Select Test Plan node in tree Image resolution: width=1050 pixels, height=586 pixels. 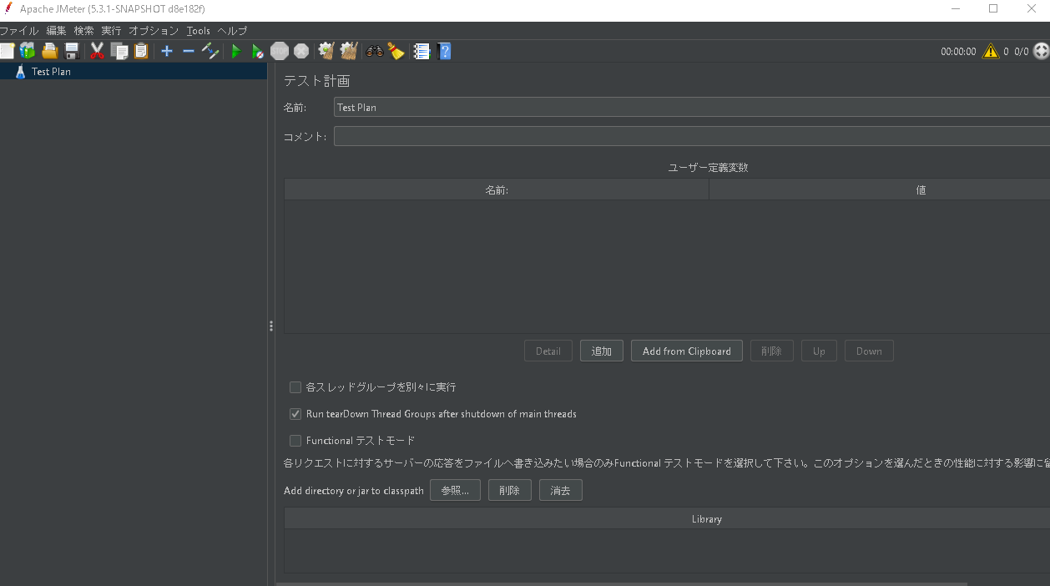click(134, 72)
